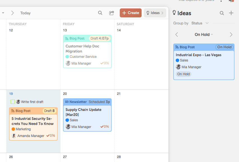
Task: Click the Create button
Action: 130,13
